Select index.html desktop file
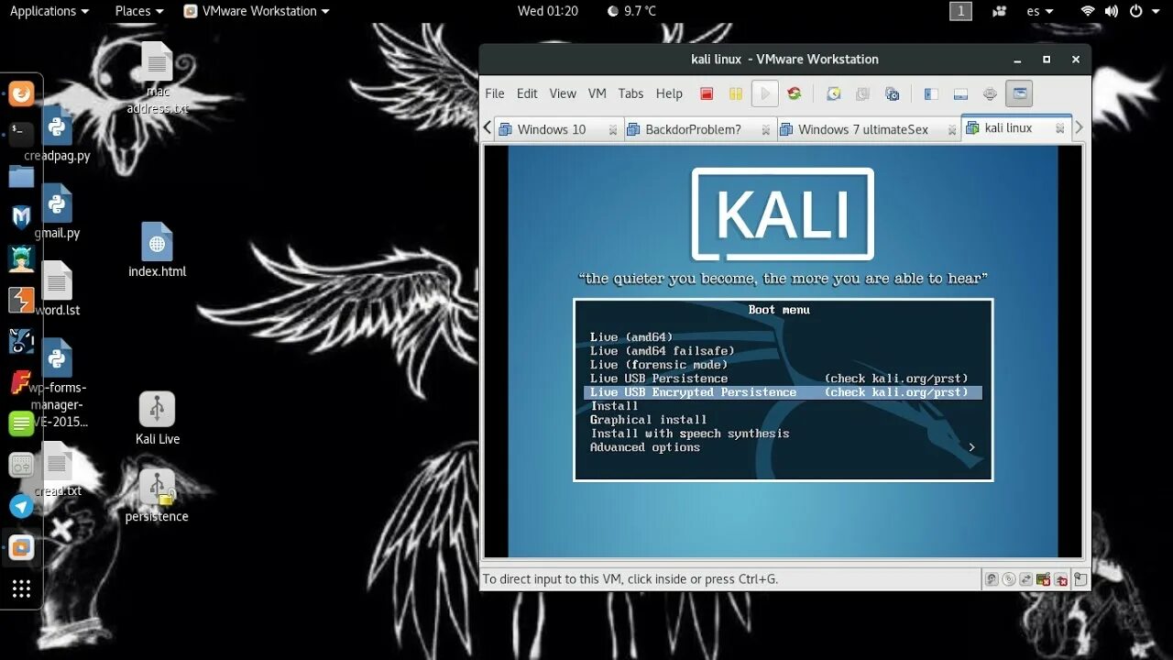 tap(157, 250)
